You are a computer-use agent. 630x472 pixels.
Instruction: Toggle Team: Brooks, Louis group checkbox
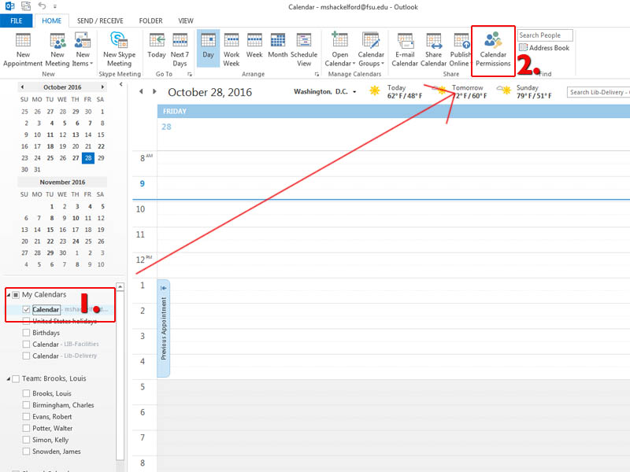[16, 379]
